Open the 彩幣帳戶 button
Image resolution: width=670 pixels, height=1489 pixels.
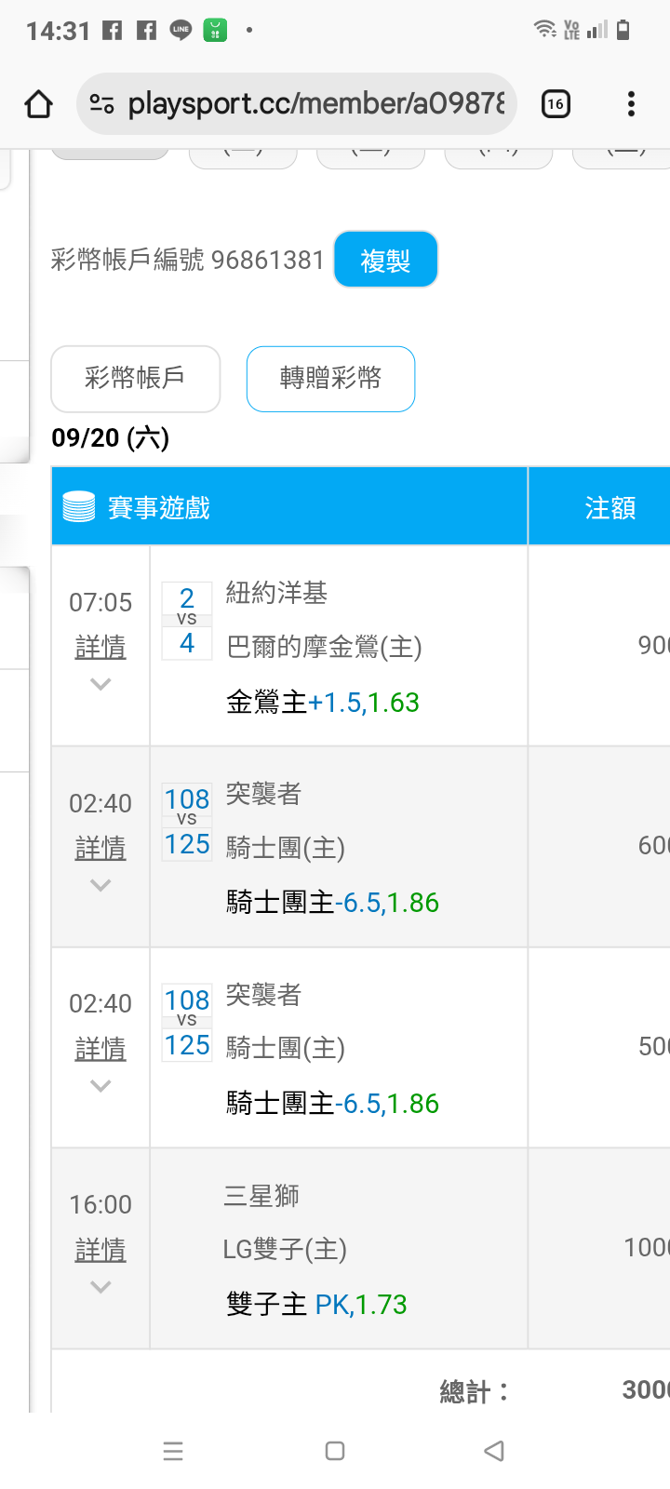[136, 379]
